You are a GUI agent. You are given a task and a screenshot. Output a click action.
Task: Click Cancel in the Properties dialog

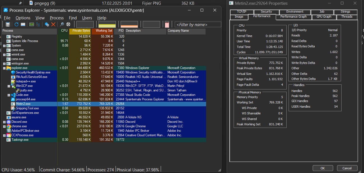click(347, 168)
